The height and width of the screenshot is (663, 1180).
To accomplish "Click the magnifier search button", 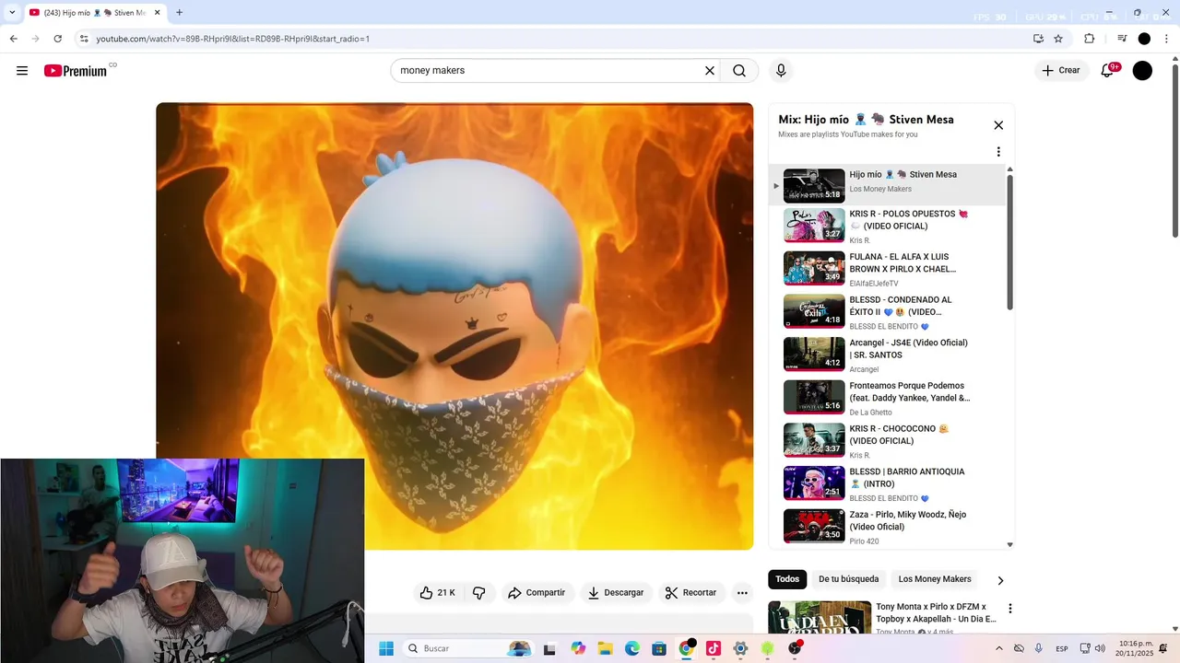I will point(739,71).
